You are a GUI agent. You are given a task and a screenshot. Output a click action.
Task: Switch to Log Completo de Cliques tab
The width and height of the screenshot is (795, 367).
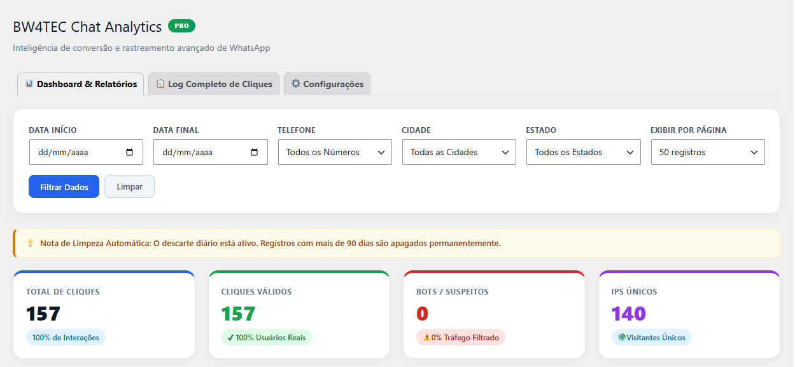pos(214,84)
